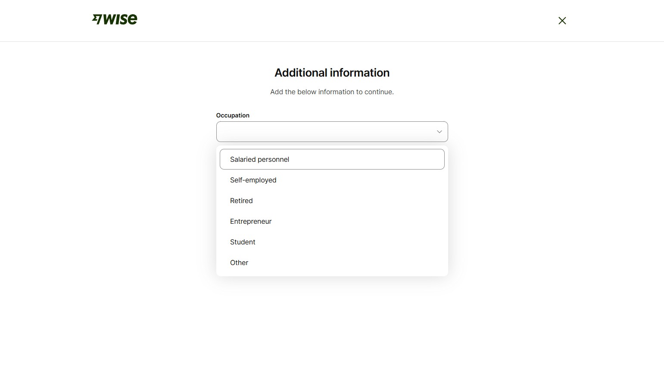Click the Wise wordmark text
664x392 pixels.
[x=120, y=19]
